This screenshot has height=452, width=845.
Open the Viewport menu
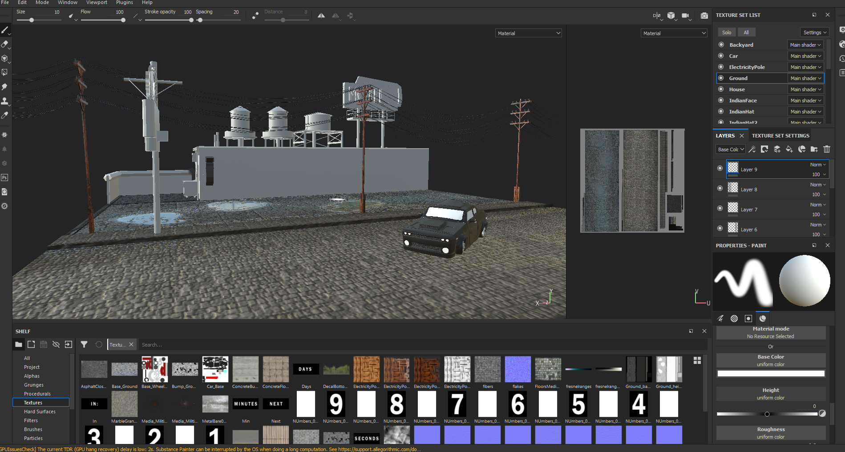coord(97,3)
